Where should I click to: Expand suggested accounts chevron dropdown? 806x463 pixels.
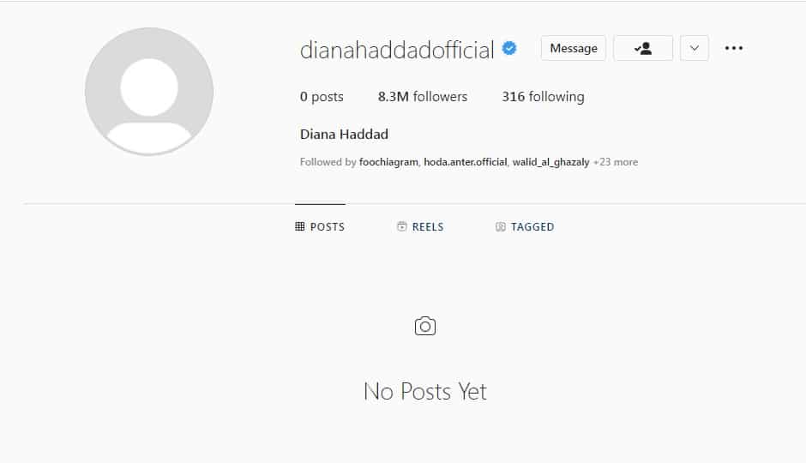point(695,48)
